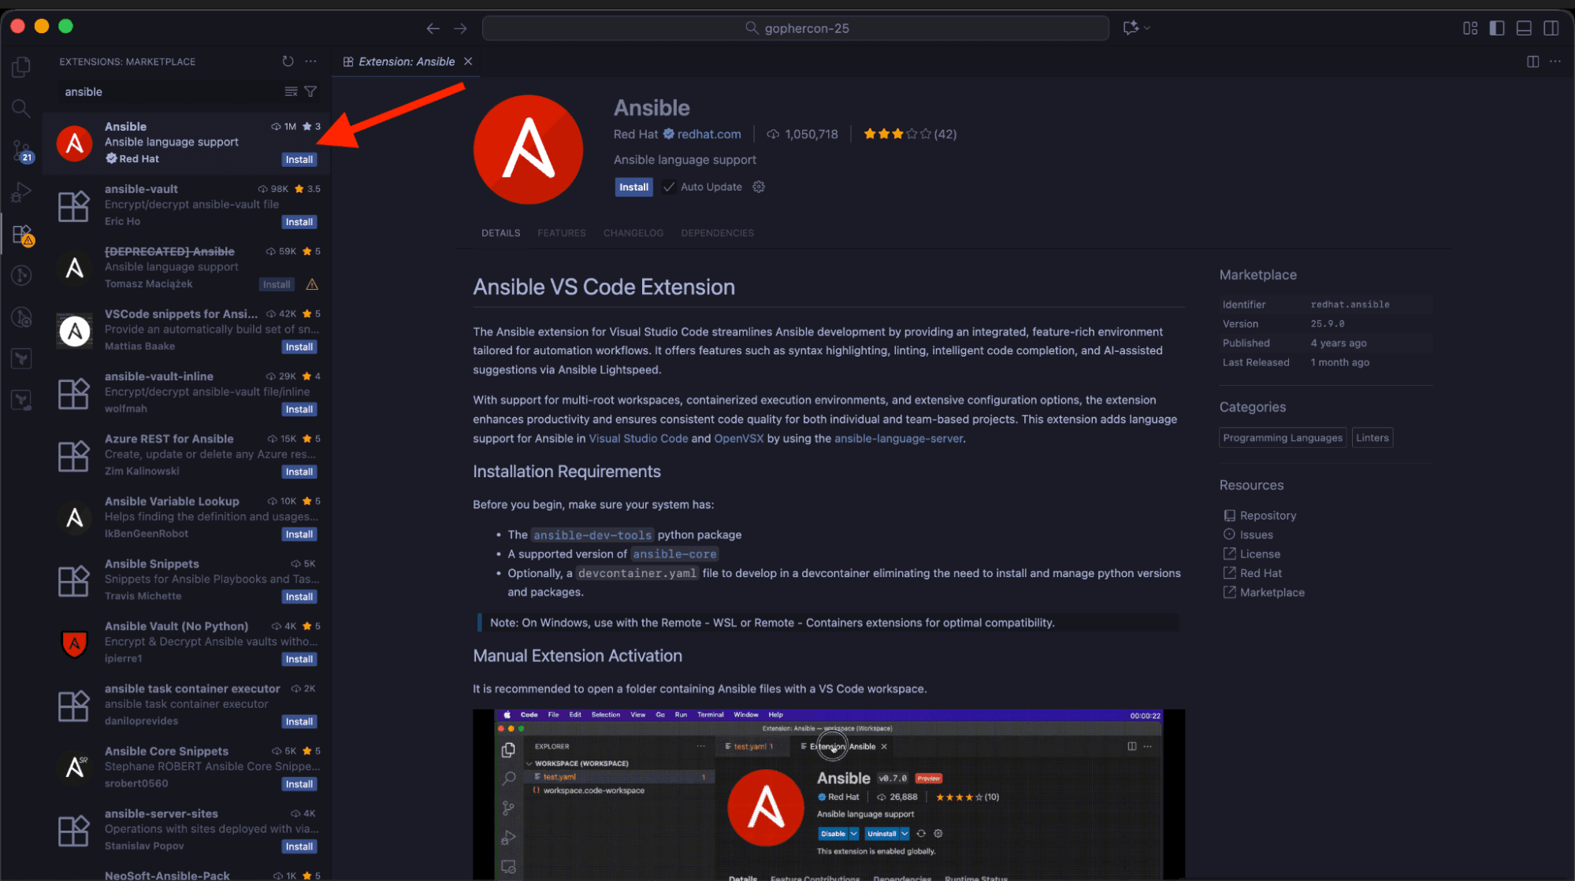
Task: Install Ansible Core Snippets extension
Action: pyautogui.click(x=299, y=784)
